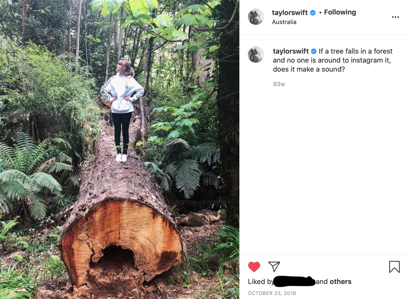Open the "others" likes list

click(340, 282)
